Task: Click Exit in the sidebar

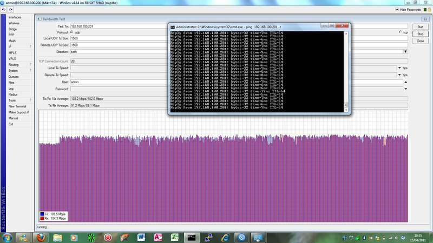Action: [x=11, y=124]
